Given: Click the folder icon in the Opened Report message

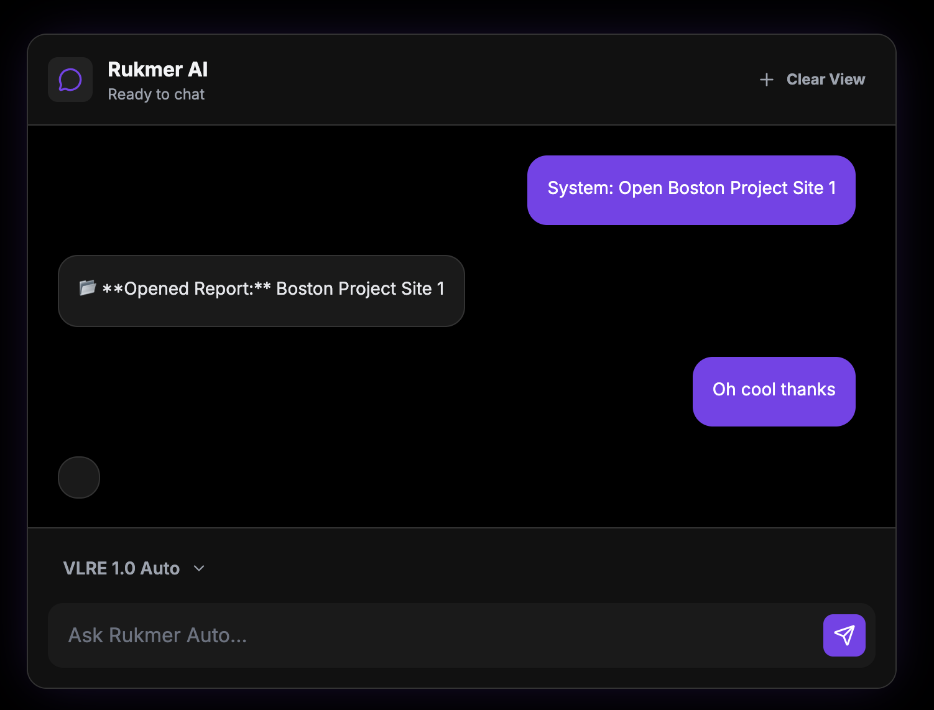Looking at the screenshot, I should (x=86, y=288).
